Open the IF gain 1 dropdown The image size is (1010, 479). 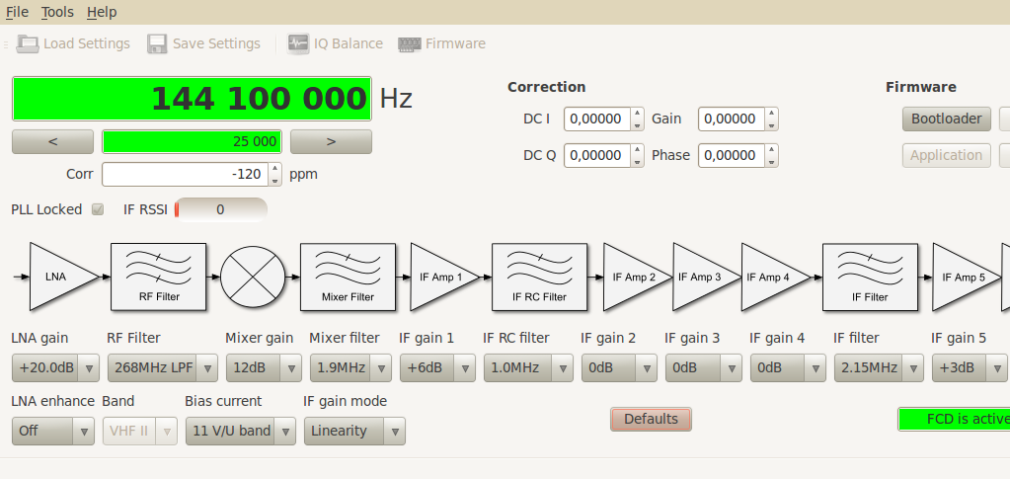tap(437, 368)
